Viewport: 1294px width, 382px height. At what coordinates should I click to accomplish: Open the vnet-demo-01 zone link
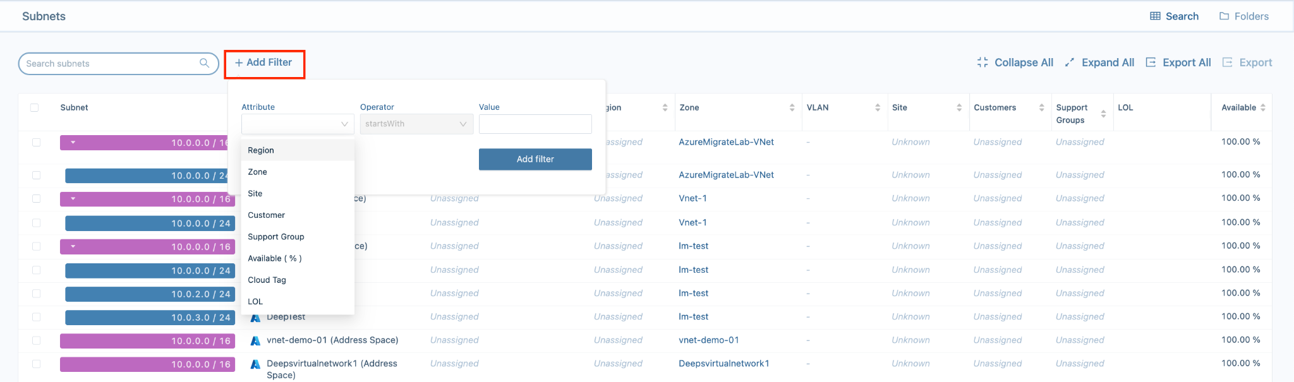(708, 340)
